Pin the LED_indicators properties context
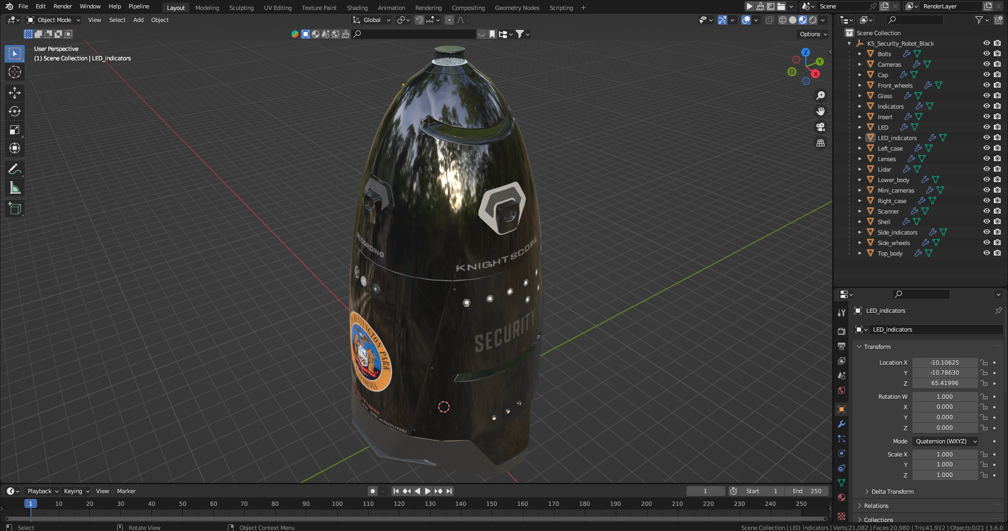 pyautogui.click(x=998, y=311)
